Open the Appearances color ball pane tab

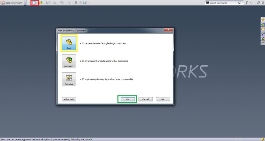[x=263, y=38]
